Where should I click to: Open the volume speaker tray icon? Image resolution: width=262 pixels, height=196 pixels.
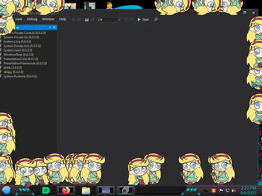click(x=233, y=190)
